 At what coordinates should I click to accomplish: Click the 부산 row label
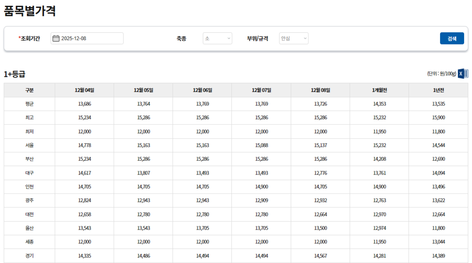tap(29, 159)
